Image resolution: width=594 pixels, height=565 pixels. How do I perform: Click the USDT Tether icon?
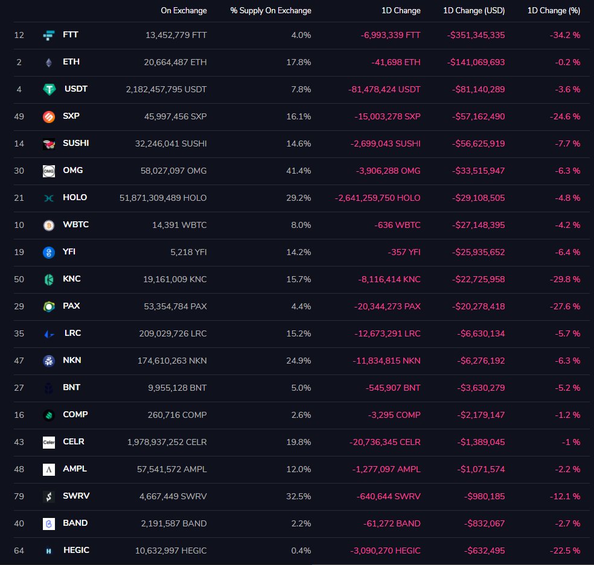[49, 90]
